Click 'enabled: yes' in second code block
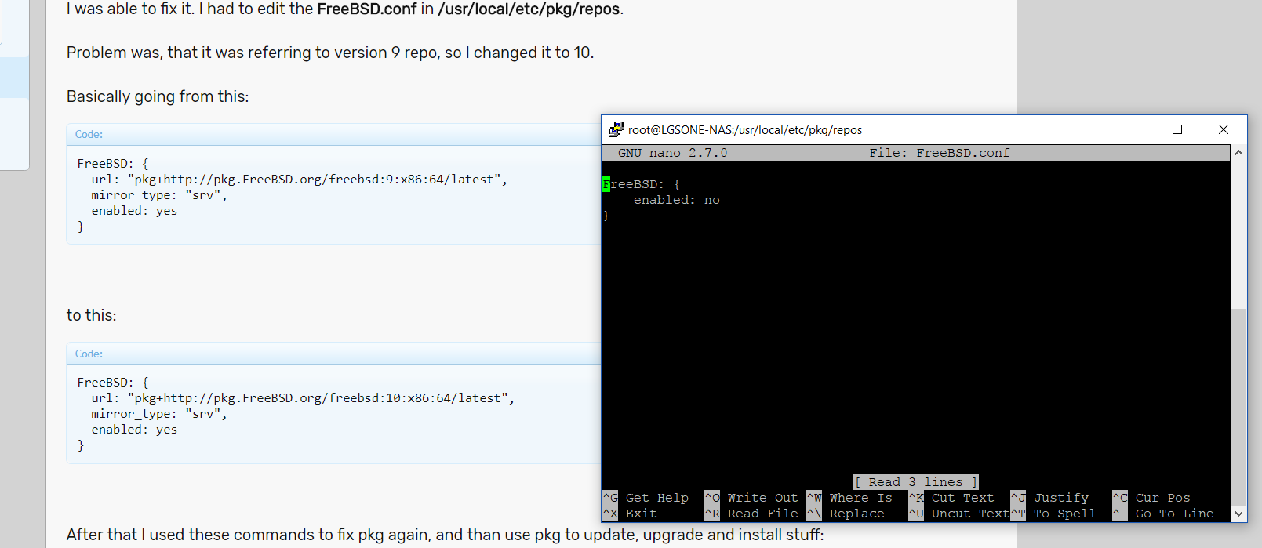The image size is (1262, 548). tap(134, 430)
